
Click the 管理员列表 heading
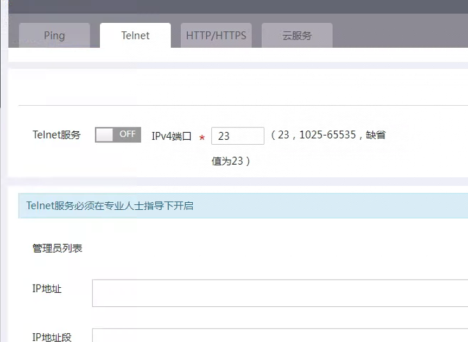58,248
